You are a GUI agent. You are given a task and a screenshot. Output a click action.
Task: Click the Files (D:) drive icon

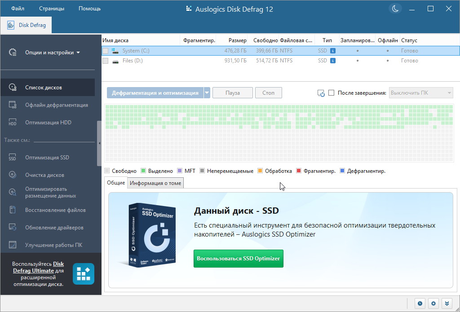(115, 62)
